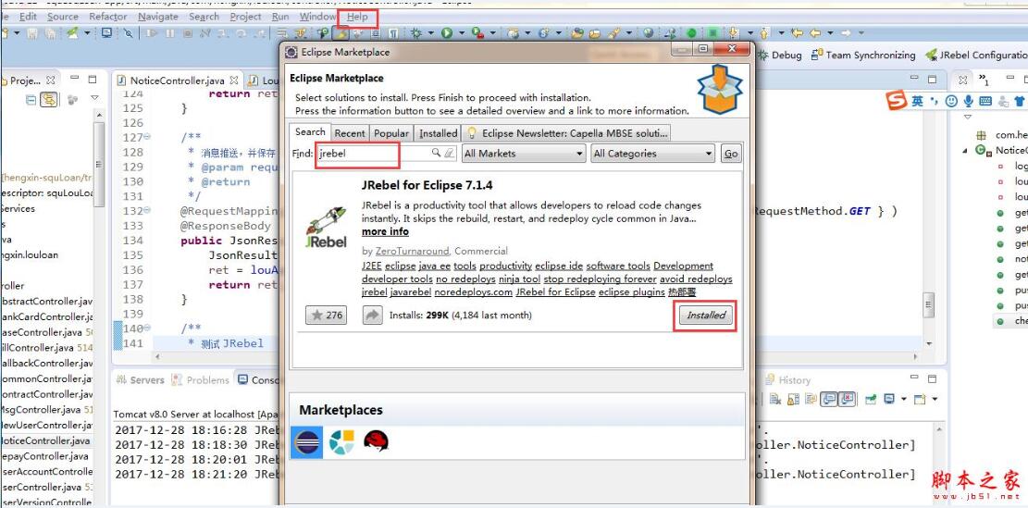
Task: Select the Eclipse marketplace icon under Marketplaces
Action: tap(306, 441)
